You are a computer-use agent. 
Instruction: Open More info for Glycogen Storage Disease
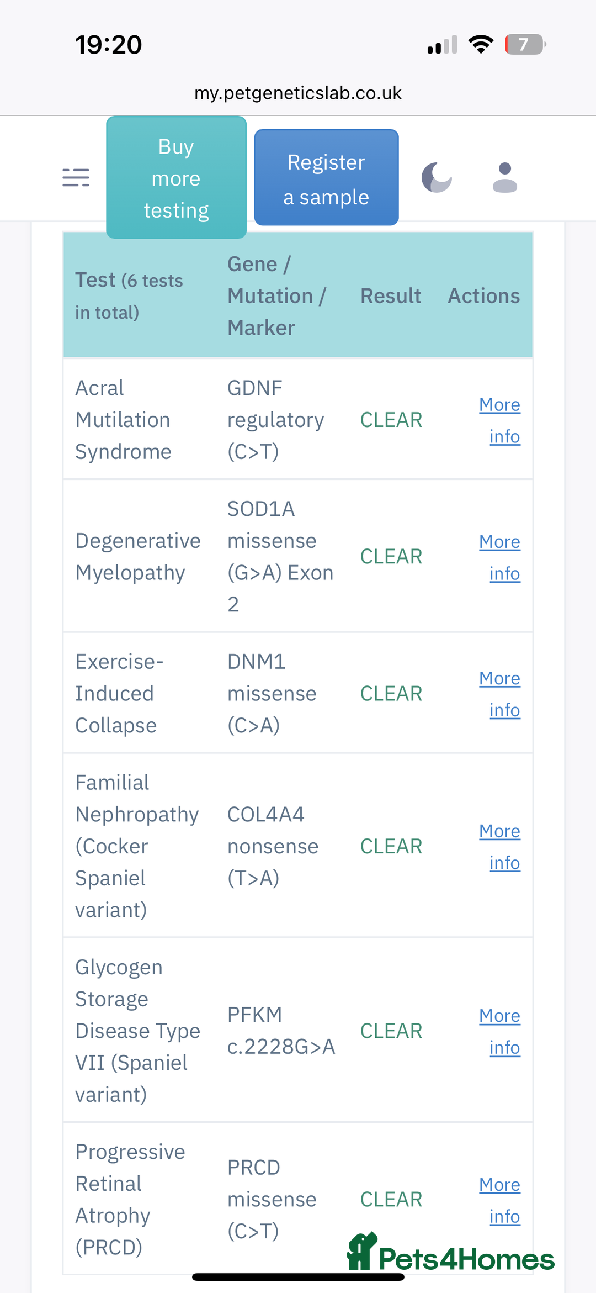point(500,1031)
